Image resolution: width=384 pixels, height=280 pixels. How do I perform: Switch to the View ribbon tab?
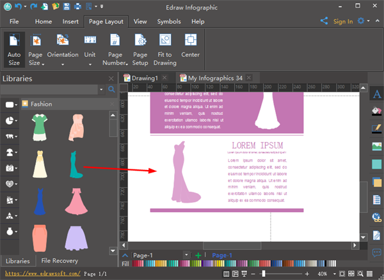140,21
